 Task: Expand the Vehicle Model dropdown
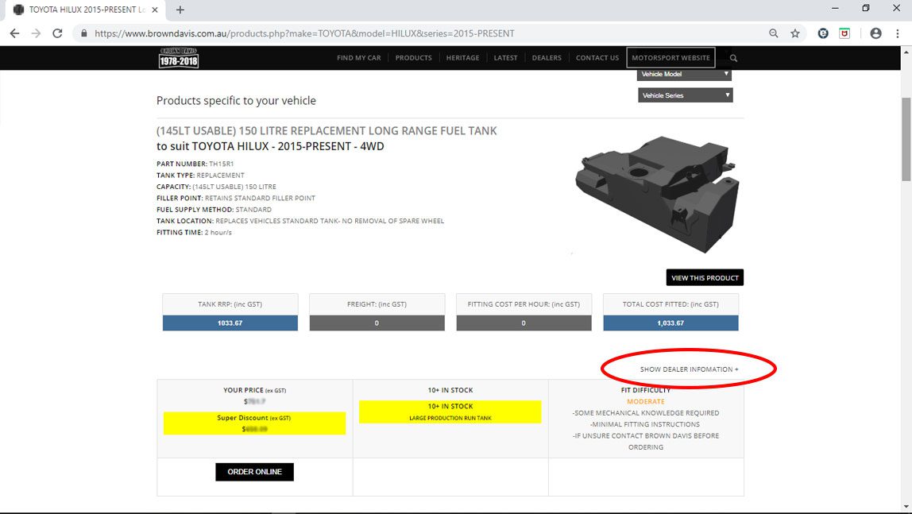(x=685, y=75)
